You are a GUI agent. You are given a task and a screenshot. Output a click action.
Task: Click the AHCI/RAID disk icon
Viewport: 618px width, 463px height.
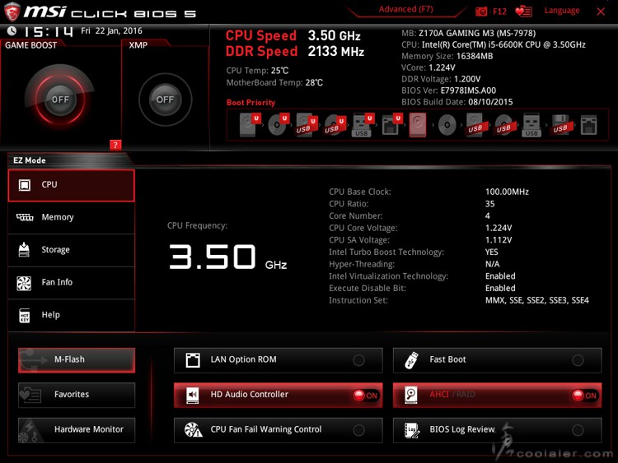pyautogui.click(x=411, y=395)
